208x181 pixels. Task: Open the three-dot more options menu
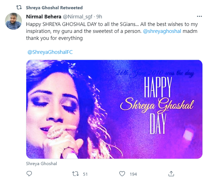(199, 17)
